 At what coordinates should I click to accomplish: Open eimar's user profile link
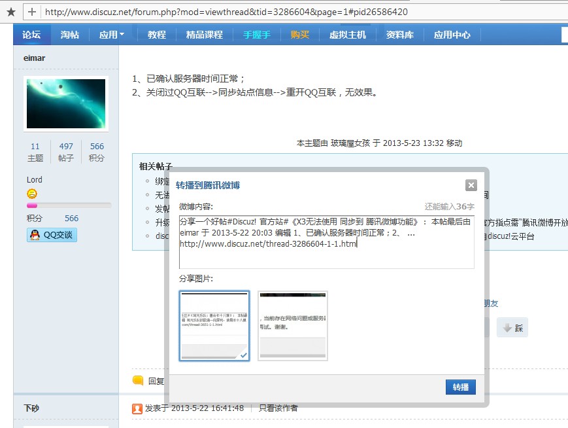[35, 58]
